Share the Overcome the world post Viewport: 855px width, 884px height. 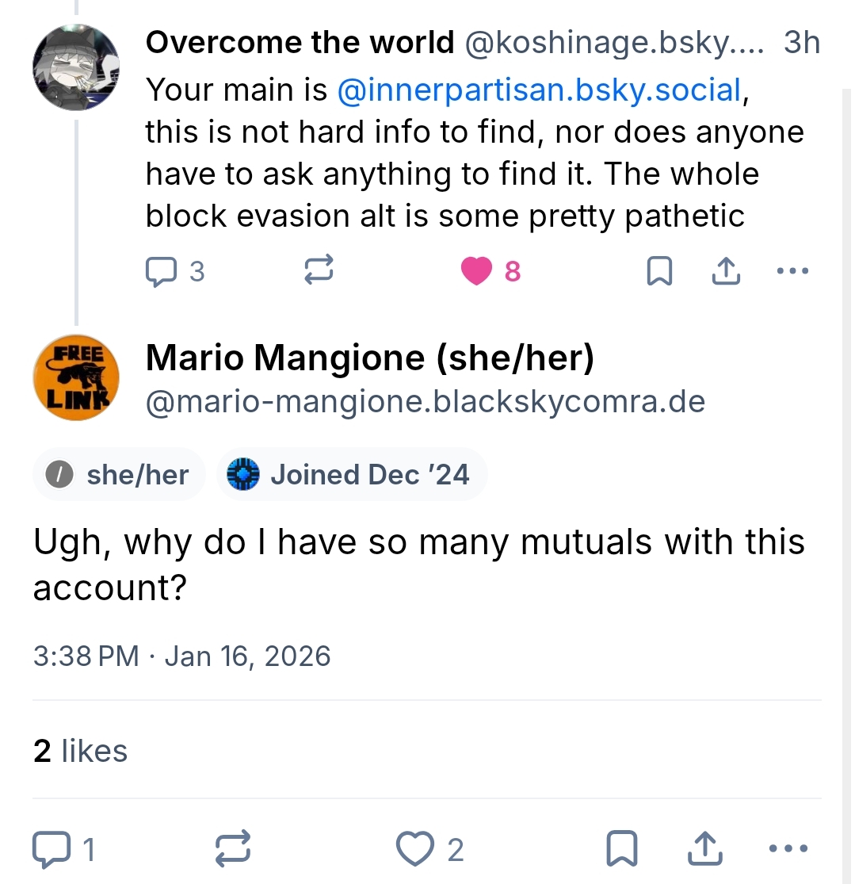tap(726, 272)
